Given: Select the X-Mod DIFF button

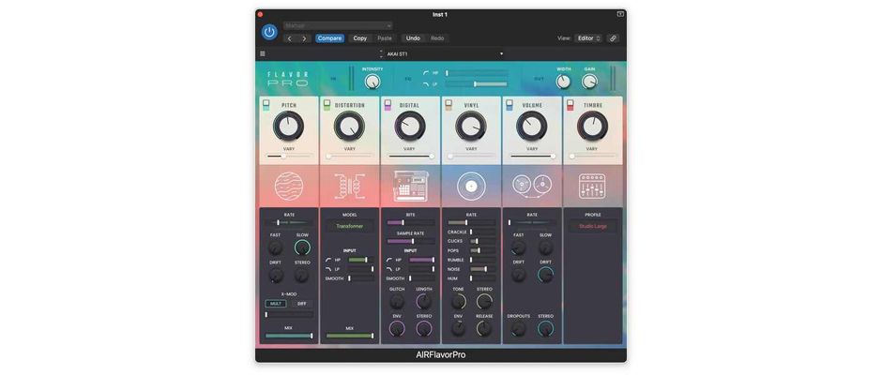Looking at the screenshot, I should (302, 304).
